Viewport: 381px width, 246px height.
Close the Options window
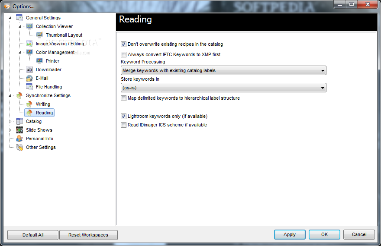coord(368,4)
